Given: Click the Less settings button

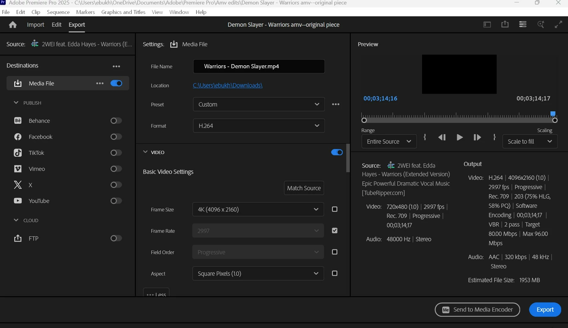Looking at the screenshot, I should click(x=156, y=293).
